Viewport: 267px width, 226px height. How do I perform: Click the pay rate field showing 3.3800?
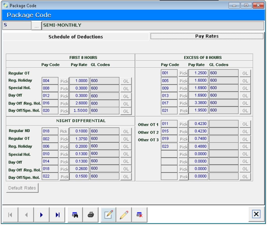198,103
